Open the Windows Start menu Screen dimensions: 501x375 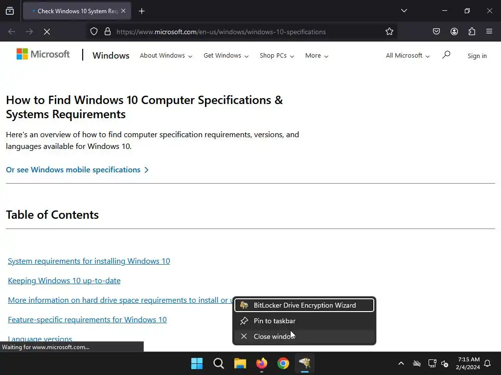coord(197,363)
